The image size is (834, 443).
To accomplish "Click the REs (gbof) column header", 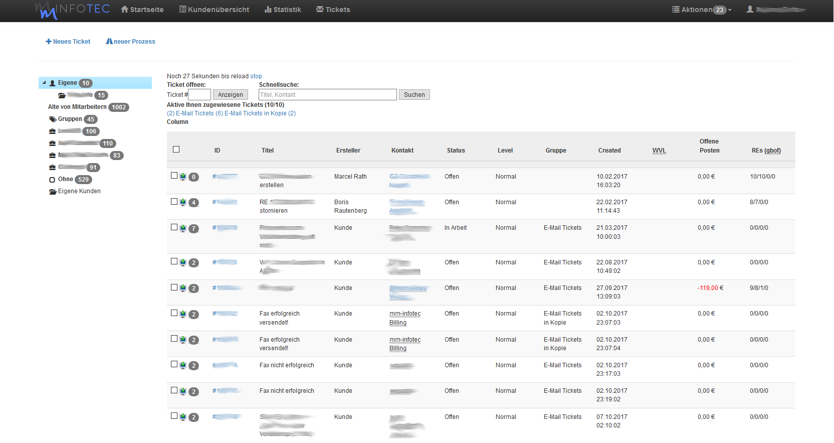I will point(766,151).
